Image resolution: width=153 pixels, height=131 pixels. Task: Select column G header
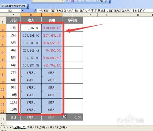[x=123, y=15]
